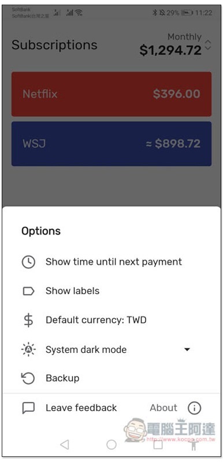Tap the auto brightness dark mode icon

tap(28, 350)
